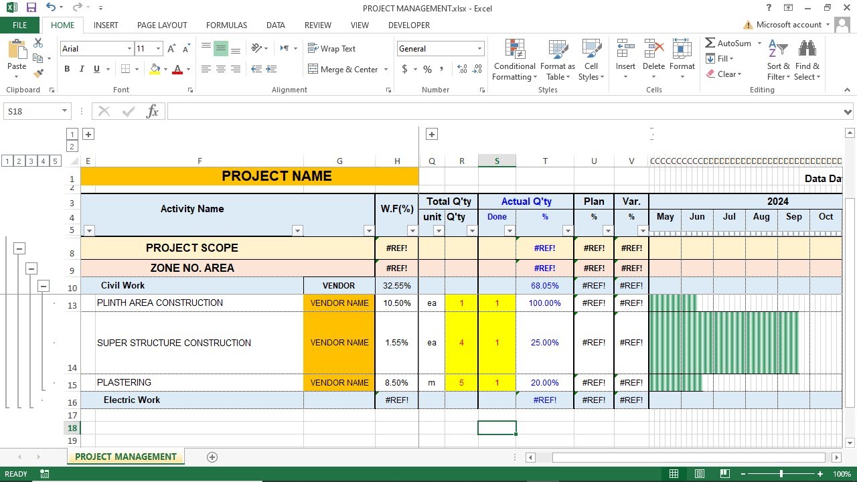
Task: Click the Clear button in Editing group
Action: pyautogui.click(x=723, y=74)
